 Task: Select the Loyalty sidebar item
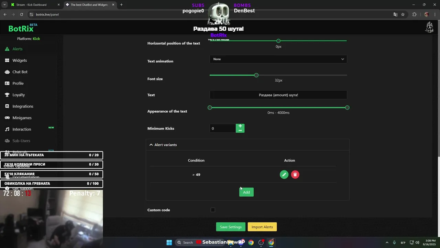click(19, 95)
